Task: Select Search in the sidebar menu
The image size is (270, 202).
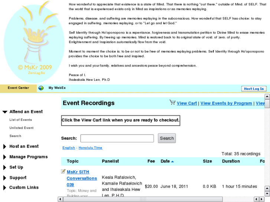Action: (x=15, y=136)
